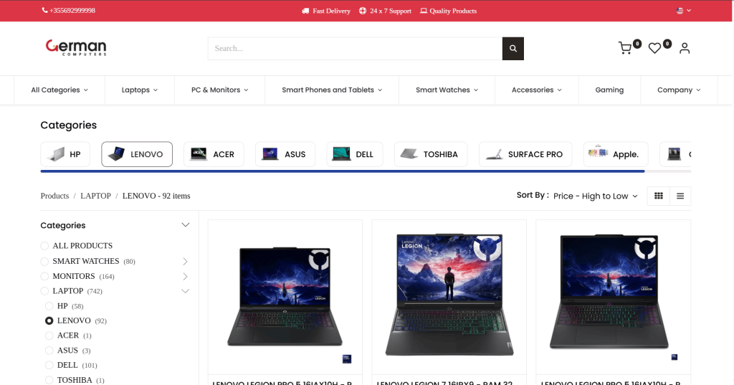Open the Sort By price dropdown
The height and width of the screenshot is (385, 734).
tap(595, 196)
